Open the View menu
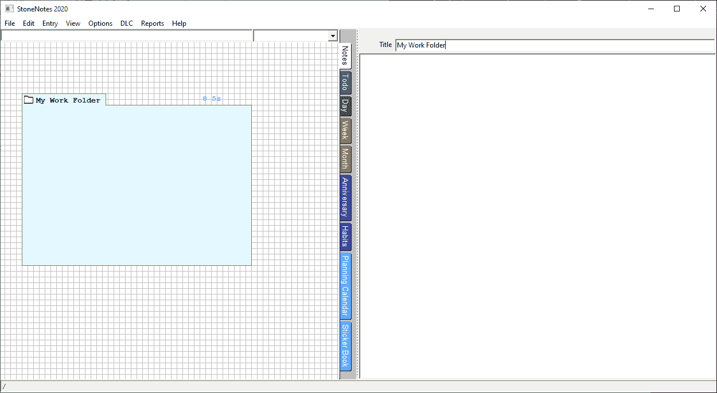Screen dimensions: 717x393 [73, 23]
